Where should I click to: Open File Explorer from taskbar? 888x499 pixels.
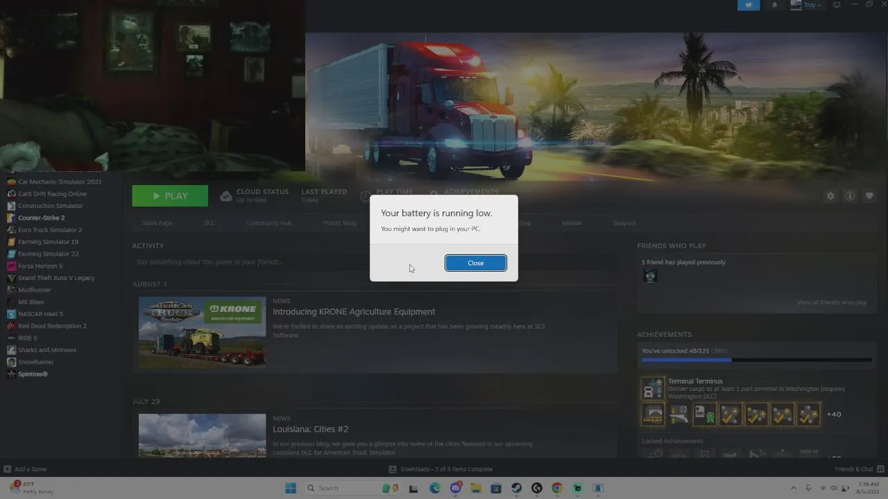[x=475, y=488]
